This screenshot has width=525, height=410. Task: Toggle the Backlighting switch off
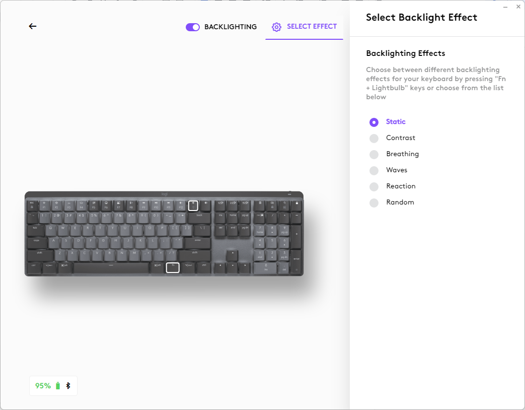tap(193, 27)
